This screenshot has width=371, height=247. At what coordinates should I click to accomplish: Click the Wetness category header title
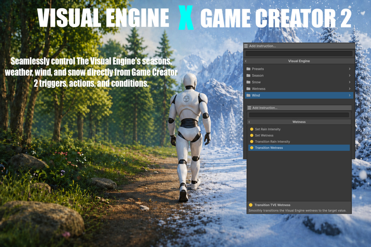pyautogui.click(x=299, y=122)
